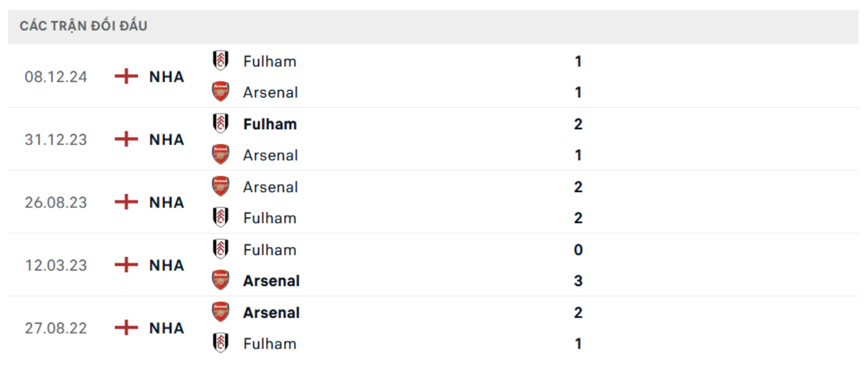866x369 pixels.
Task: Click the date 08.12.24
Action: click(x=56, y=76)
